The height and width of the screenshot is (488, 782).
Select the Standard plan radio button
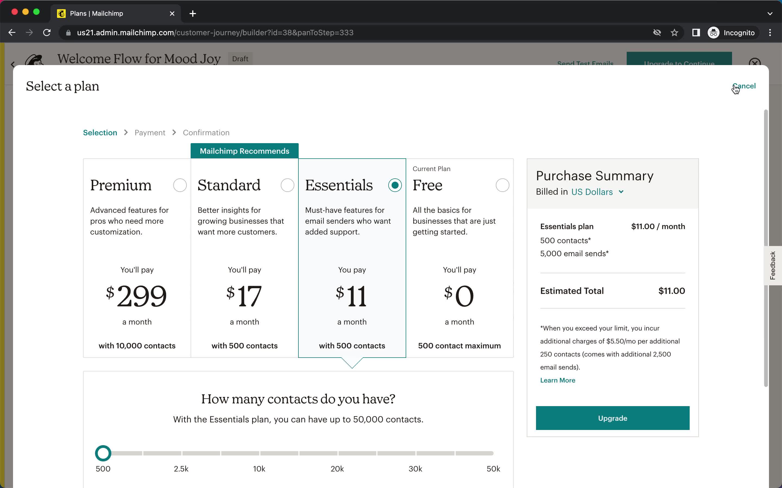coord(287,185)
